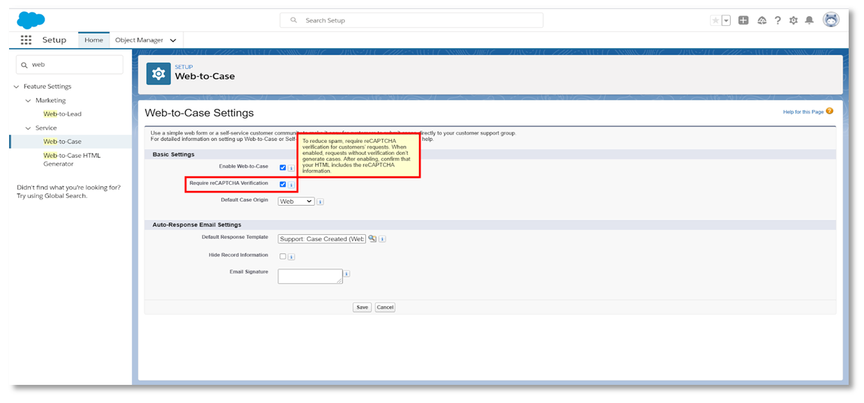This screenshot has width=864, height=403.
Task: Open the Help for this Page link
Action: click(x=803, y=112)
